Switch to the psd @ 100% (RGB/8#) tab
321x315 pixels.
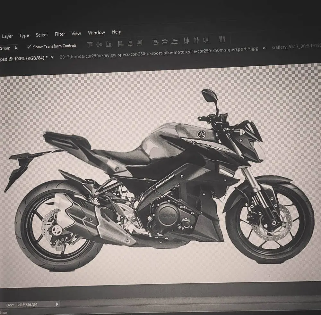[x=24, y=58]
